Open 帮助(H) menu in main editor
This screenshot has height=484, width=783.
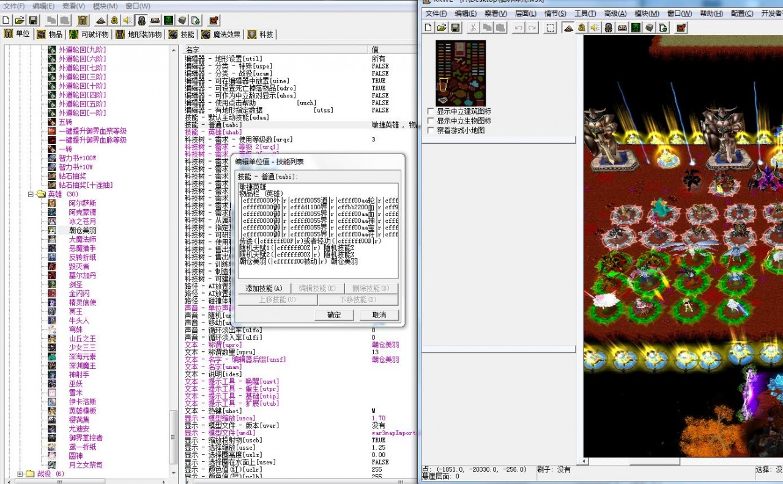711,13
